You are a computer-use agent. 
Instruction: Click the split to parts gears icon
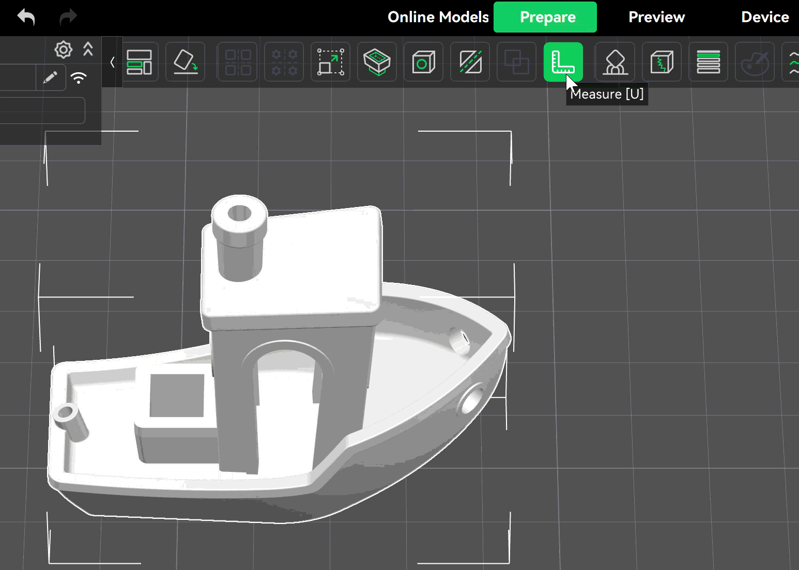coord(284,62)
